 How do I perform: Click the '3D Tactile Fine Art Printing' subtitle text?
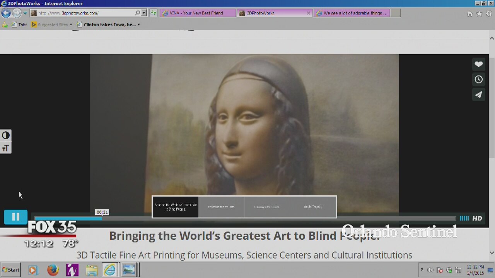244,255
